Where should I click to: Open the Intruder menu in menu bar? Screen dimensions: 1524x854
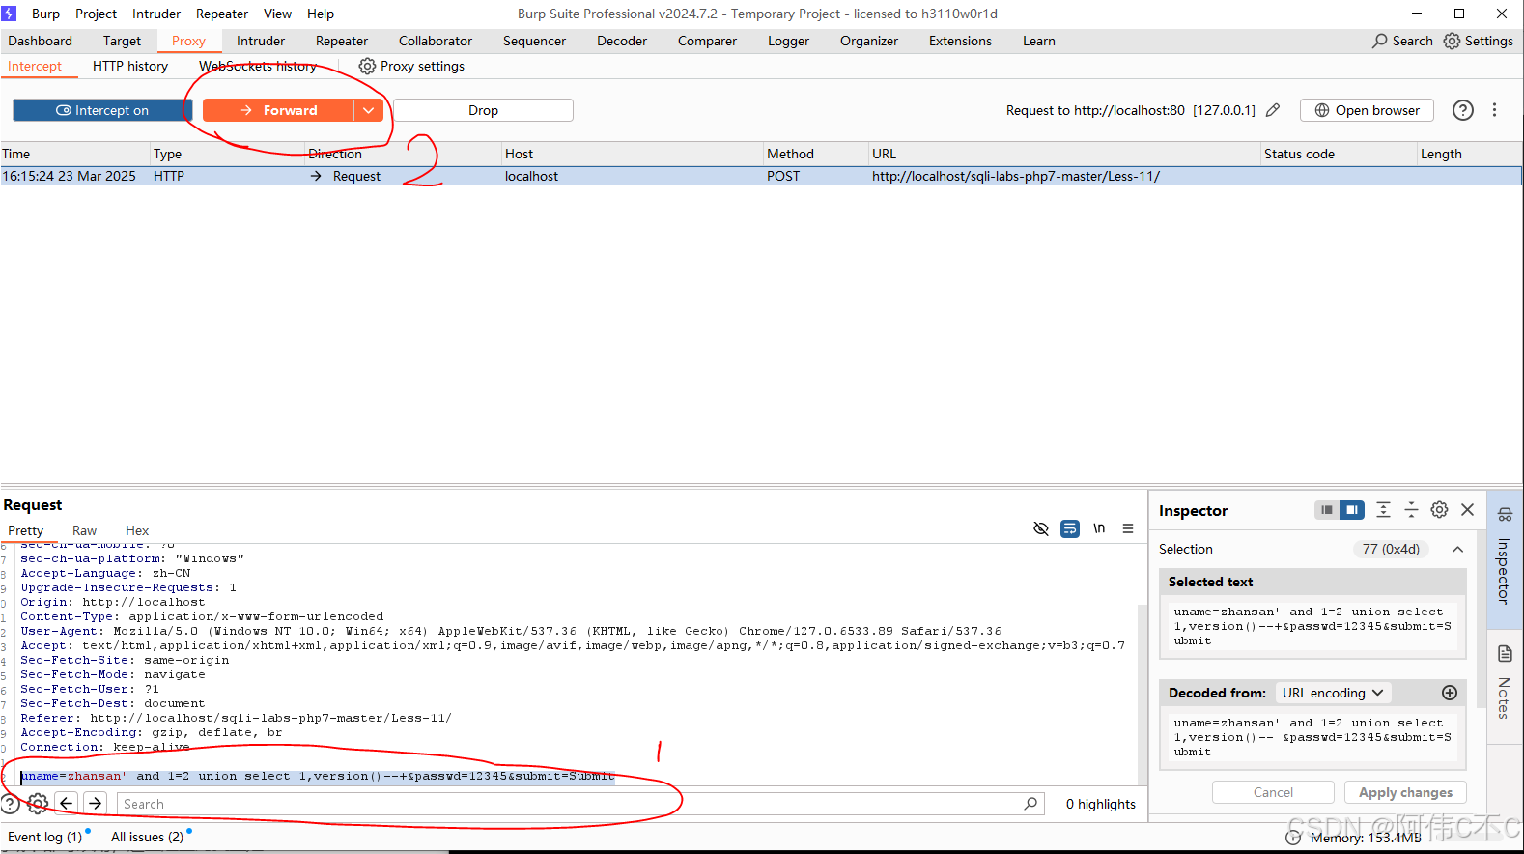(x=156, y=14)
